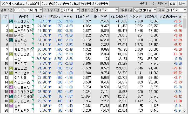Screen dimensions: 188x114
Task: Select stock 한빛레이저
Action: 22,21
